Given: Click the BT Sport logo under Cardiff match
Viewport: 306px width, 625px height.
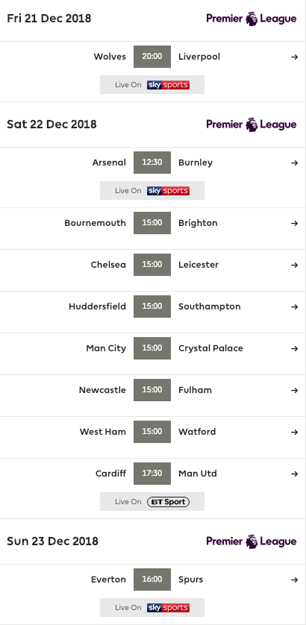Looking at the screenshot, I should tap(169, 502).
